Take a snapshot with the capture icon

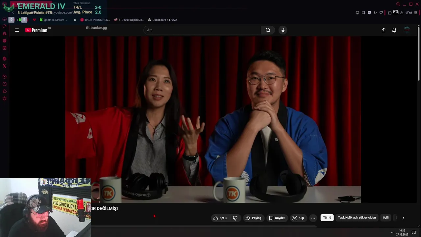click(x=363, y=13)
